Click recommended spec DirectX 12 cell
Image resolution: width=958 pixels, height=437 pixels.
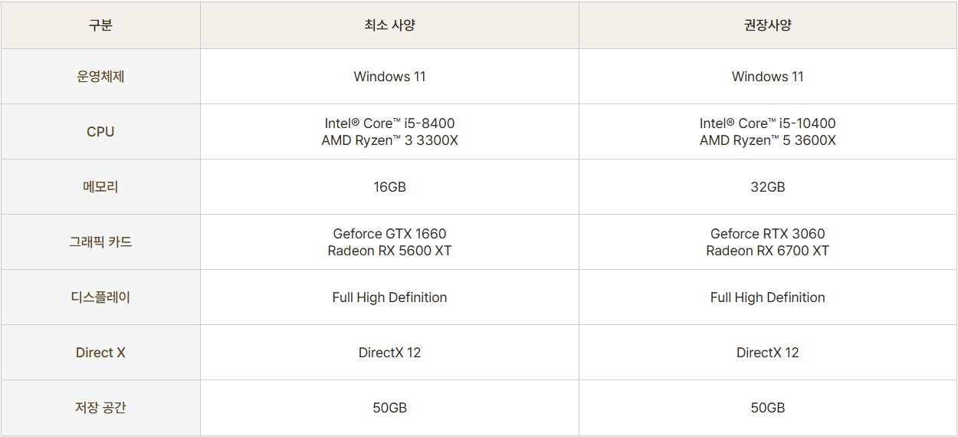click(x=768, y=353)
